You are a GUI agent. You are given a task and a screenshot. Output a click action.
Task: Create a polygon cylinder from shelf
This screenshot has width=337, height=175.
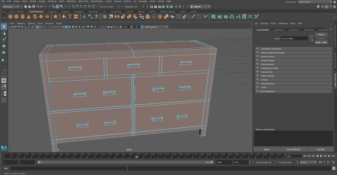[x=22, y=17]
